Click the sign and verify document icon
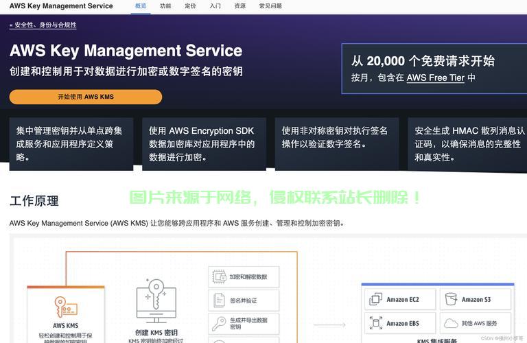This screenshot has height=343, width=527. pyautogui.click(x=219, y=300)
